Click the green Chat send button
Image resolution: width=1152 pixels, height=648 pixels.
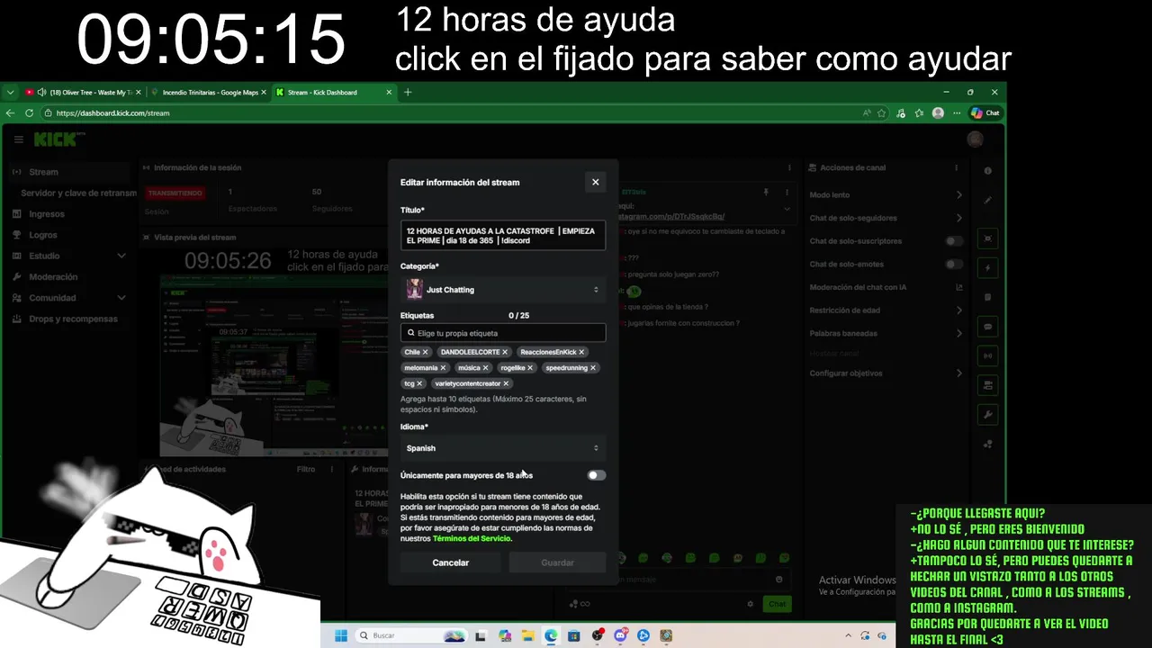[777, 604]
